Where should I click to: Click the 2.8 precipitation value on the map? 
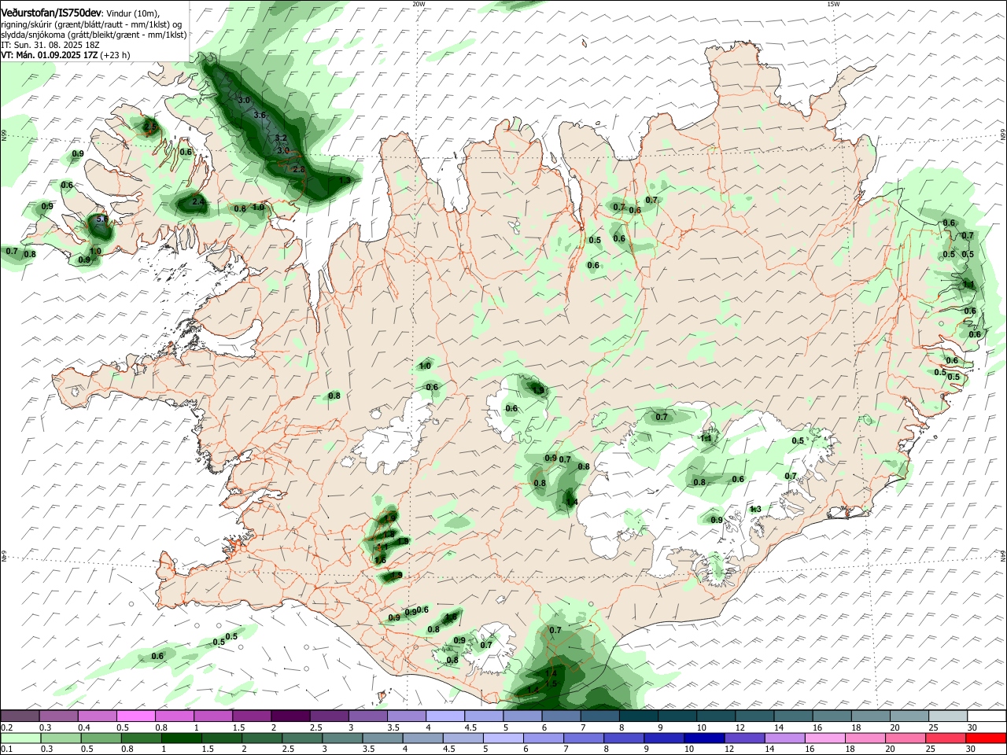tap(298, 170)
